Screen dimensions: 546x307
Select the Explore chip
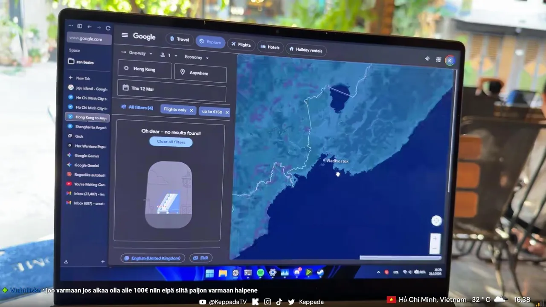[x=210, y=42]
